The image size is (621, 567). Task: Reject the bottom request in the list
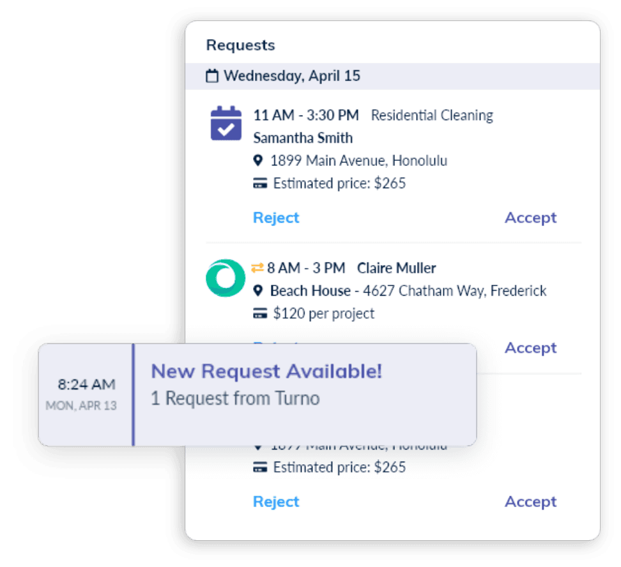[276, 502]
